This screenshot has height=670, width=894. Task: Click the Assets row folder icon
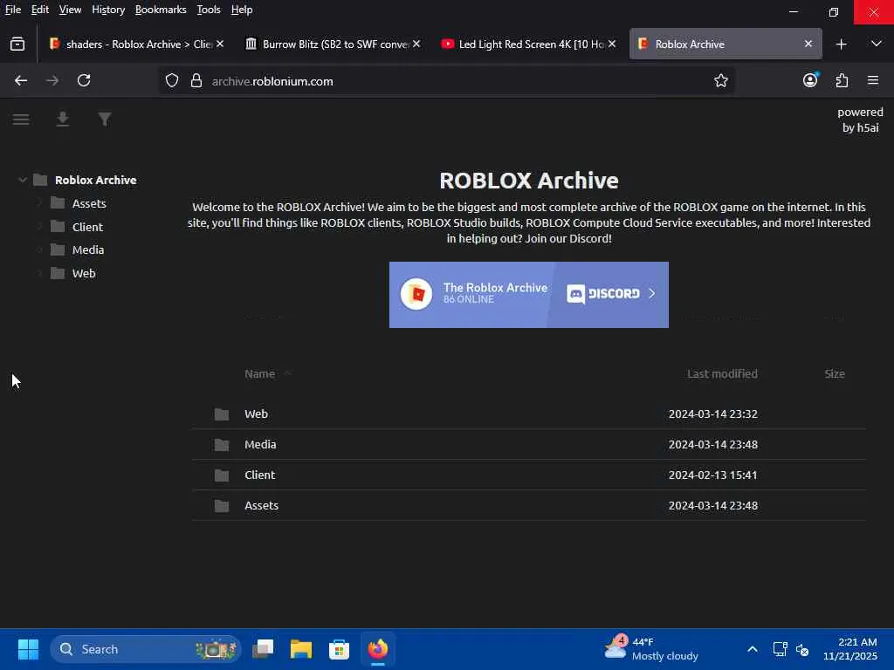coord(222,505)
